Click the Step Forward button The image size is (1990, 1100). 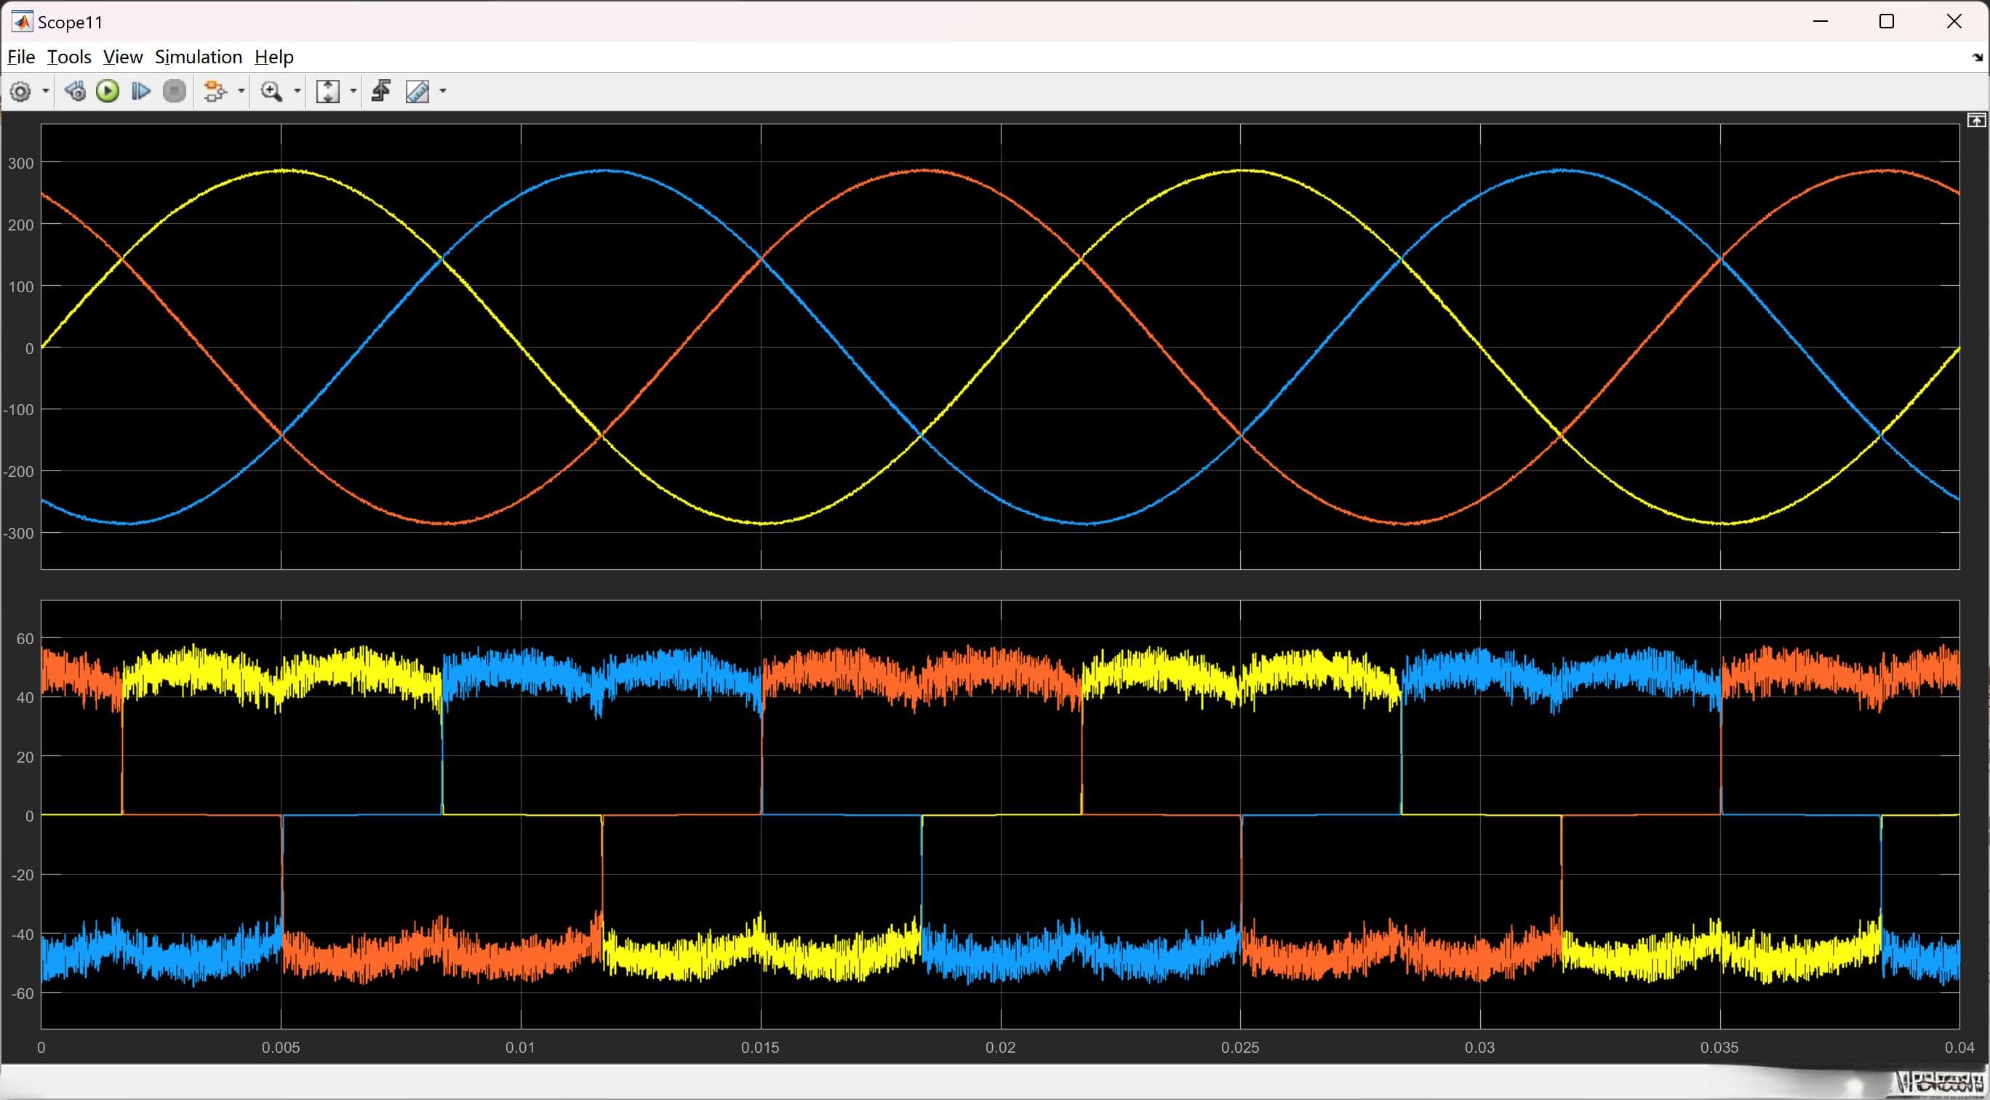[x=140, y=91]
